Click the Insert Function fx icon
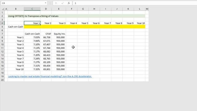Screen dimensions: 197x111 pos(69,3)
